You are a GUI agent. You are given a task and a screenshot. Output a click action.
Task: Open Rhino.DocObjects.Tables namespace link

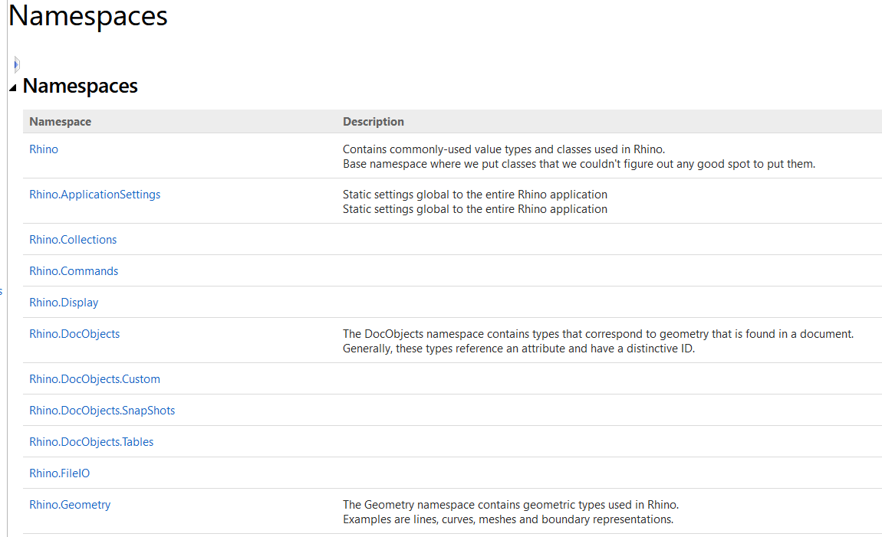[x=91, y=442]
